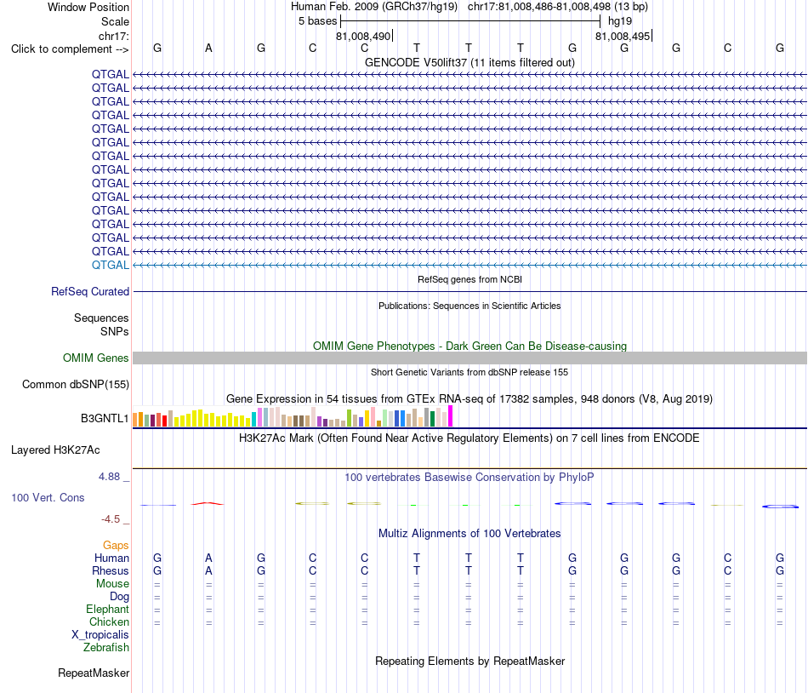This screenshot has height=693, width=808.
Task: Click the Mouse species label
Action: point(112,583)
